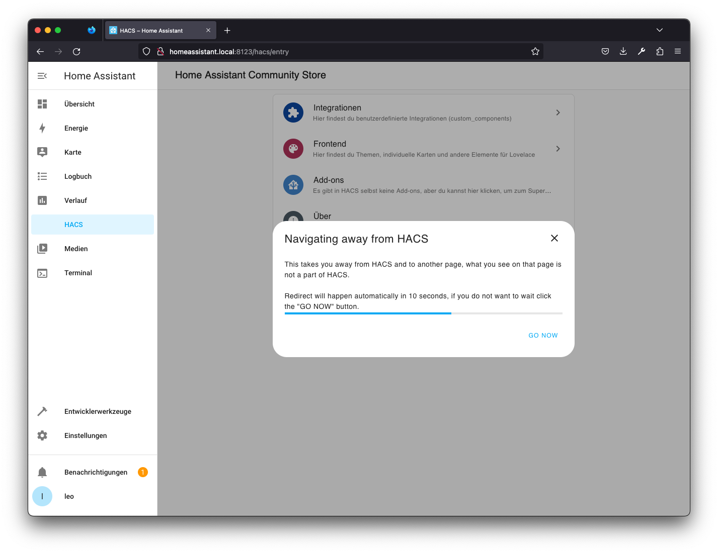
Task: Open the Benachrichtigungen bell icon
Action: (x=42, y=472)
